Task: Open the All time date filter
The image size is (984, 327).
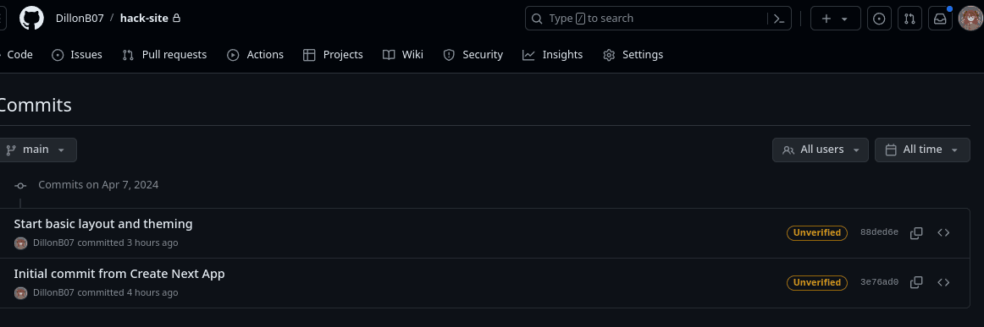Action: coord(922,150)
